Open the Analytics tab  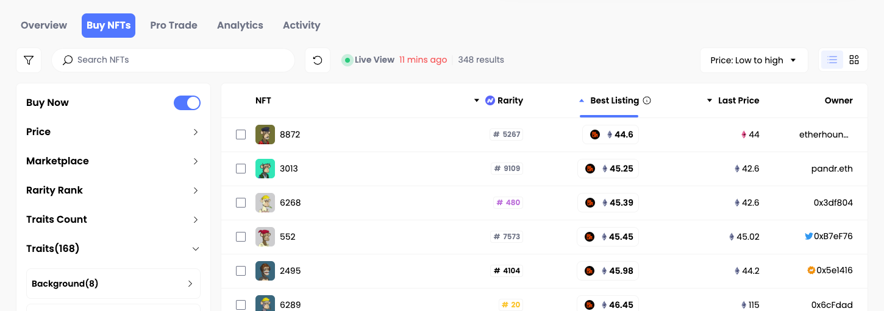240,26
